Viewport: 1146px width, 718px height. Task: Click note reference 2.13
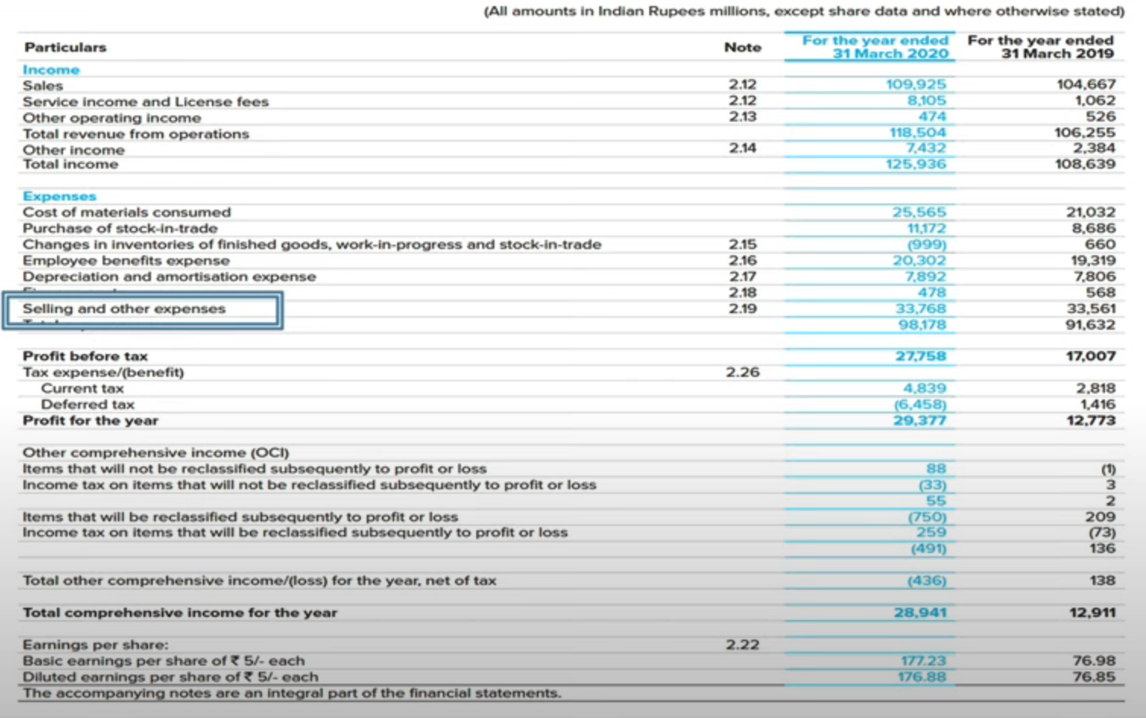742,116
